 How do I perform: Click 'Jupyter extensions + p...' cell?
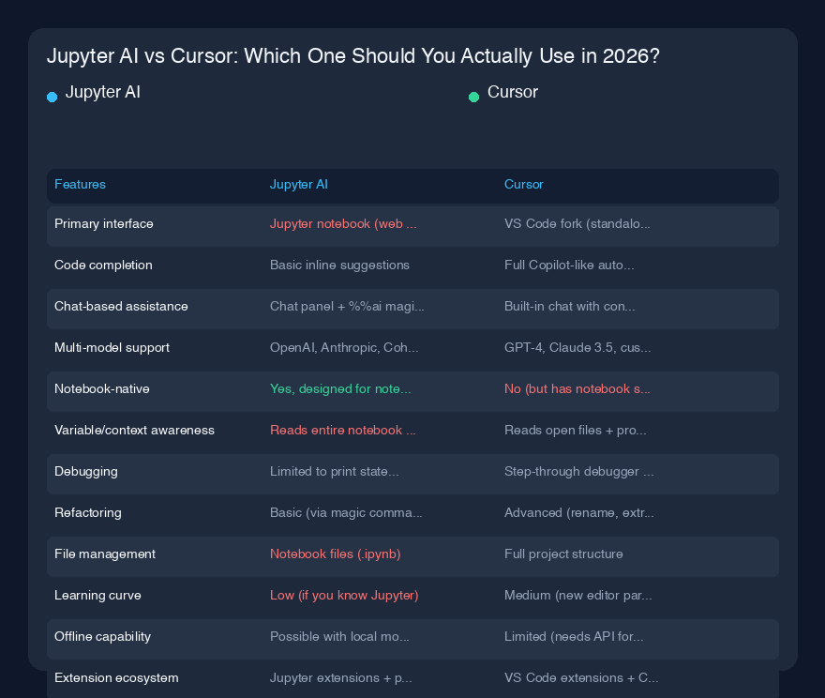(x=341, y=678)
